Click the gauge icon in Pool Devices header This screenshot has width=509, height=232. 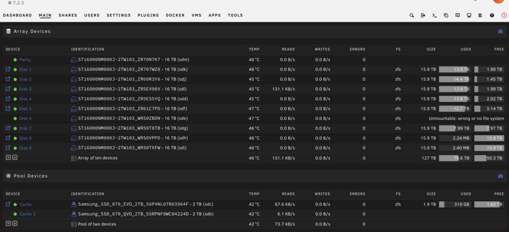coord(500,176)
